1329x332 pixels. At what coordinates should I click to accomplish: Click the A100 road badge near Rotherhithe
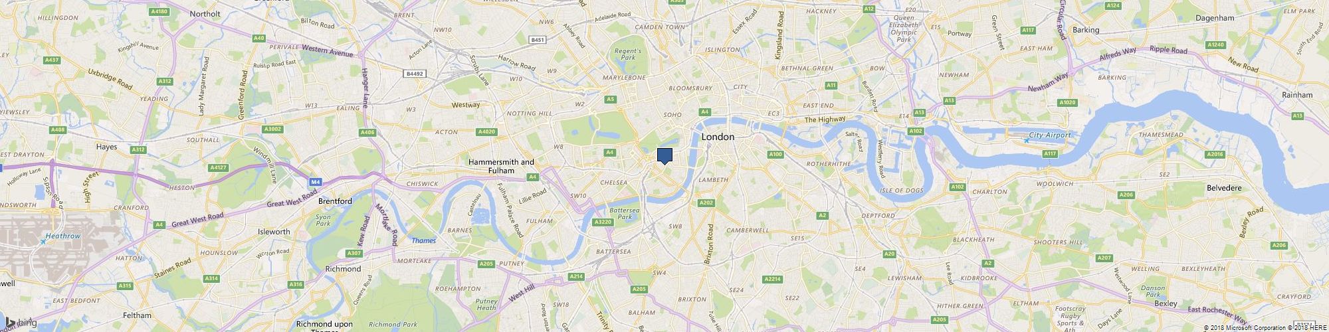[775, 155]
